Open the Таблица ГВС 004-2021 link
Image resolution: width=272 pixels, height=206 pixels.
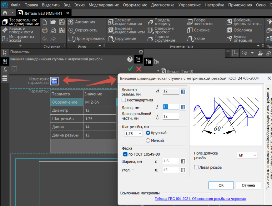tap(200, 199)
